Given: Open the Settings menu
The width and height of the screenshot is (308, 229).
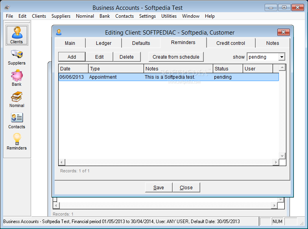Looking at the screenshot, I should point(148,16).
